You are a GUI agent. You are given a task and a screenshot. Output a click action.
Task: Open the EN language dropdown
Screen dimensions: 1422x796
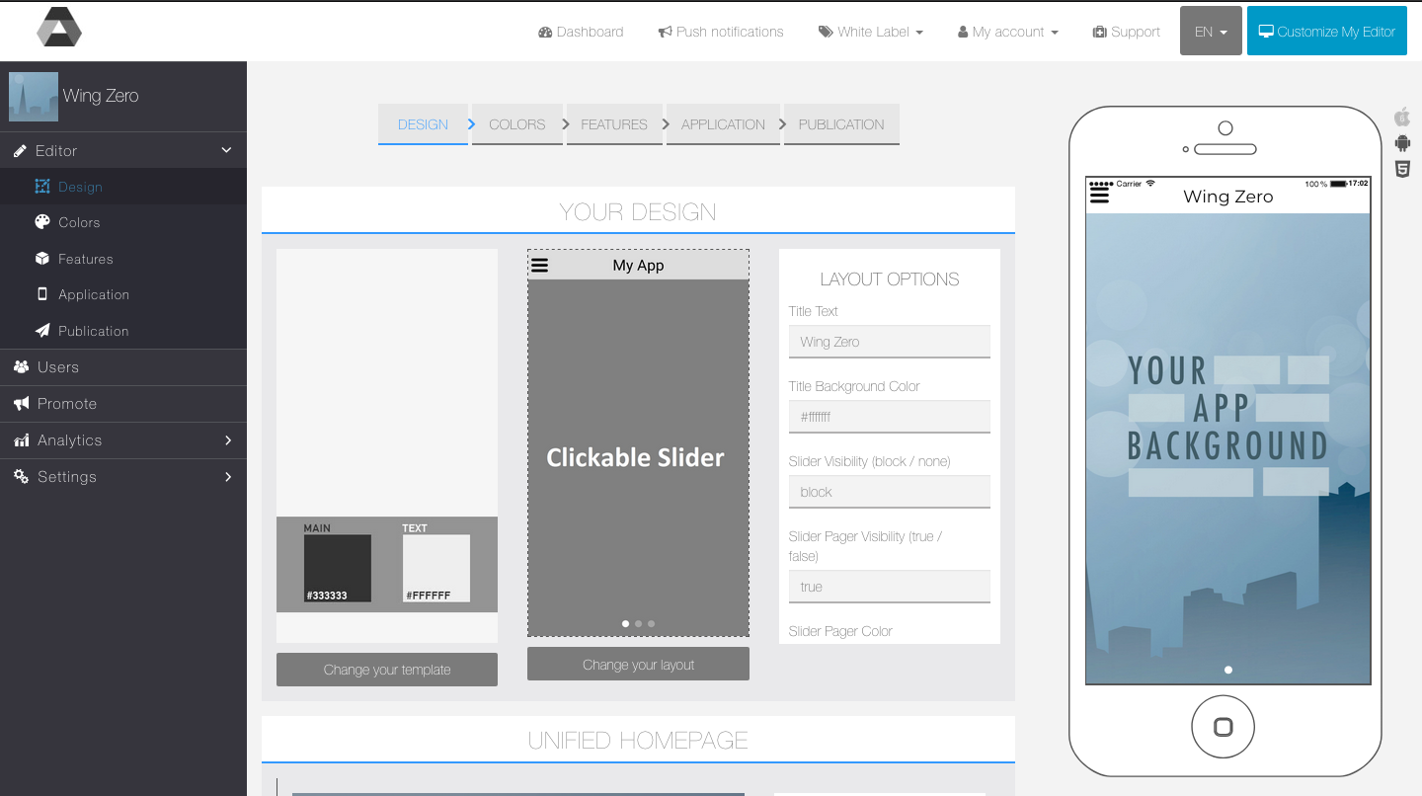[x=1211, y=31]
